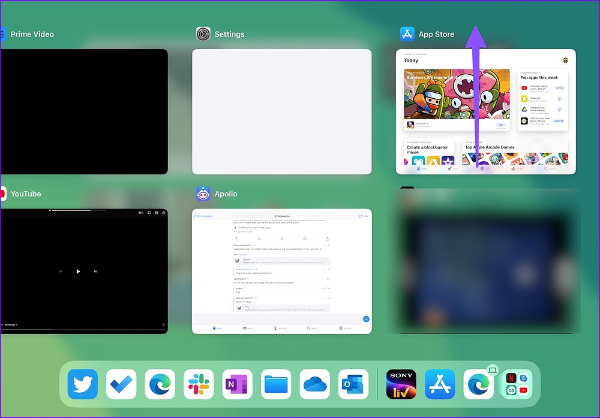Open the Survivors featured story card
Viewport: 600px width, 418px height.
(457, 100)
